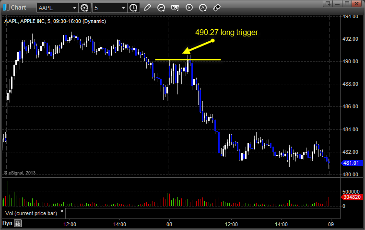Click the 09 date label on time axis
Viewport: 365px width, 230px height.
pyautogui.click(x=331, y=224)
